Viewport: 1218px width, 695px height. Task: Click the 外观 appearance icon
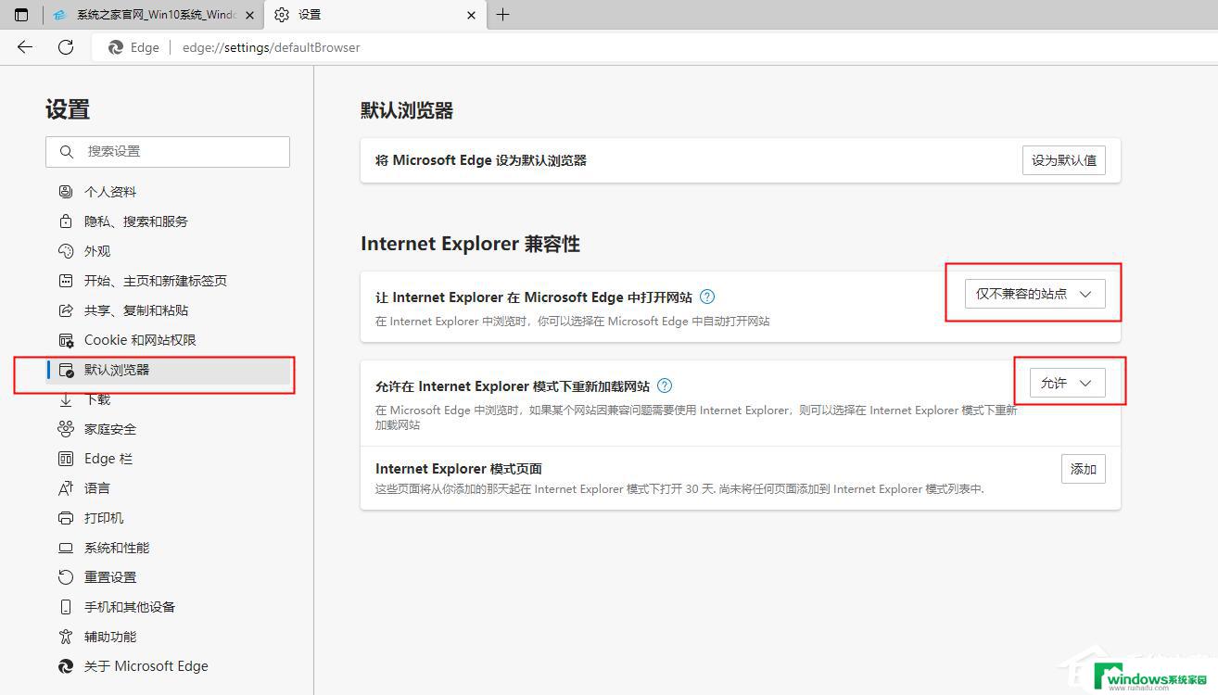pyautogui.click(x=66, y=251)
